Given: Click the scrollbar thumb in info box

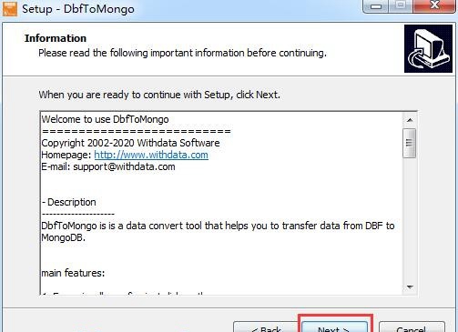Looking at the screenshot, I should [x=409, y=143].
